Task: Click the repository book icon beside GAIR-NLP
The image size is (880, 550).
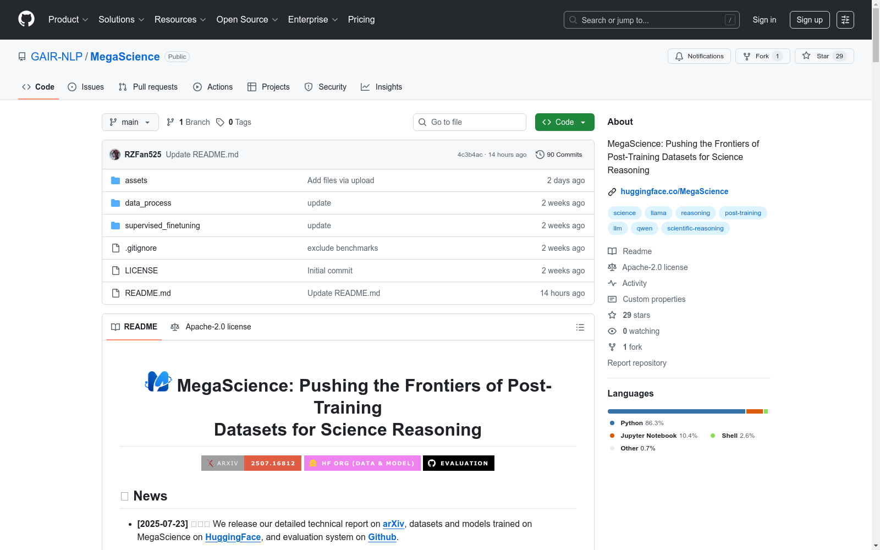Action: pyautogui.click(x=22, y=57)
